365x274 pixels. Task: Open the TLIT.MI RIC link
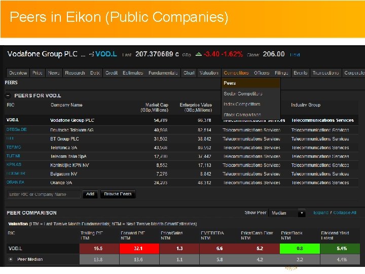[13, 156]
